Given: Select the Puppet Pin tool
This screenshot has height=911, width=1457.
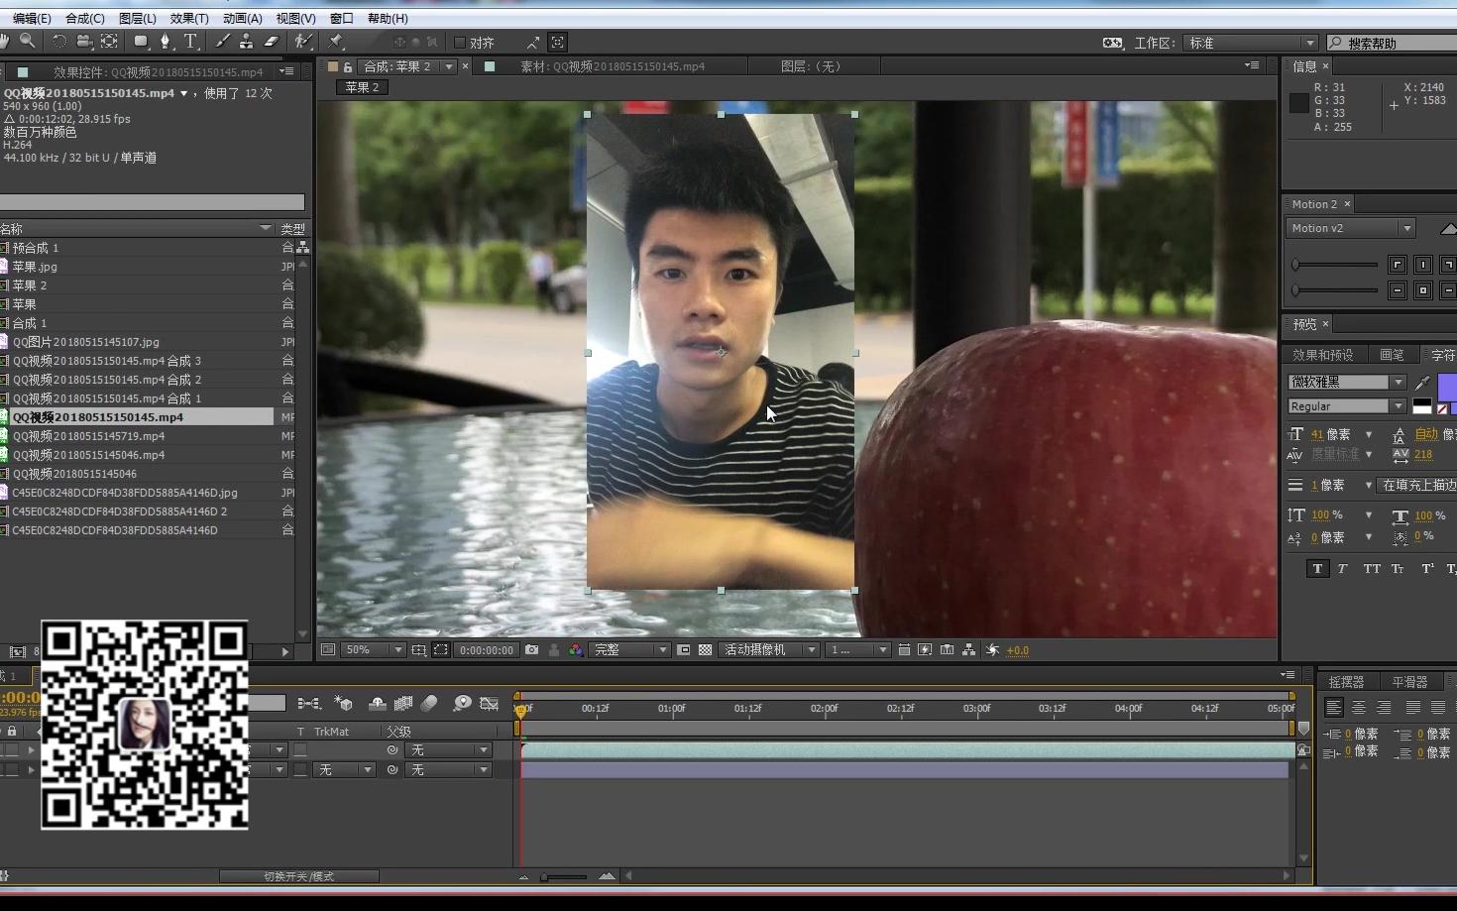Looking at the screenshot, I should [x=336, y=41].
